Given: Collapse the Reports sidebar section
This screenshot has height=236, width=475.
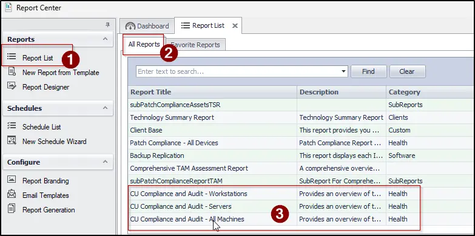Looking at the screenshot, I should pyautogui.click(x=105, y=39).
